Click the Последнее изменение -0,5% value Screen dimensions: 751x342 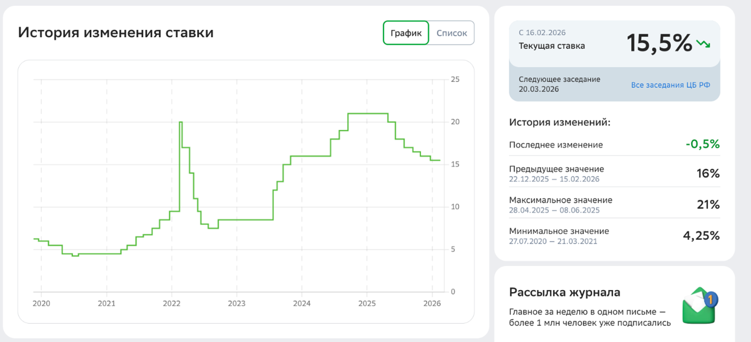pos(702,144)
